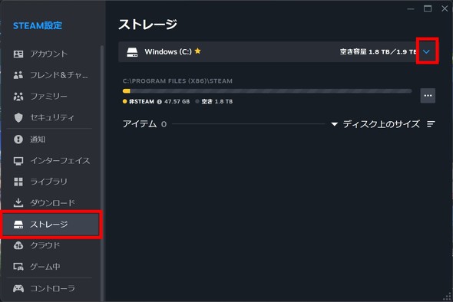Open クラウド settings
This screenshot has height=302, width=453.
click(51, 245)
